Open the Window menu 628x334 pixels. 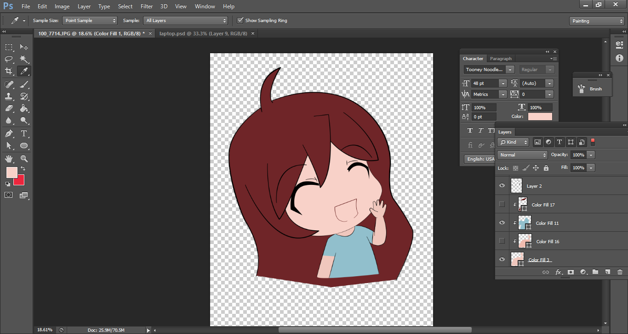tap(205, 6)
